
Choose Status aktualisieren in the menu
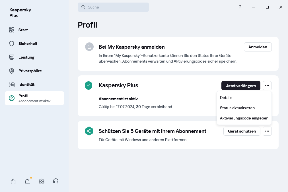click(x=237, y=108)
